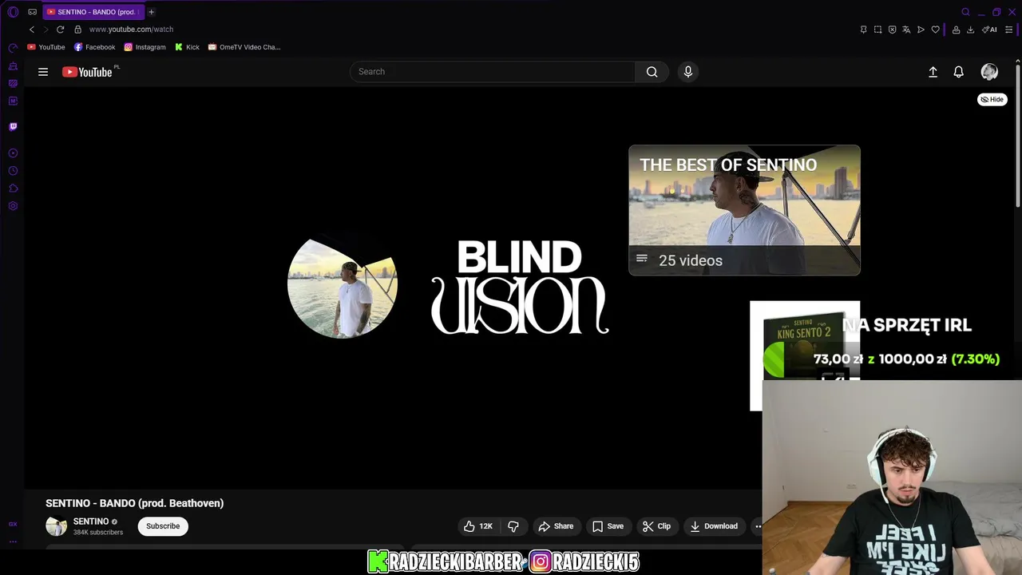Viewport: 1022px width, 575px height.
Task: Click the YouTube Search field
Action: [492, 72]
